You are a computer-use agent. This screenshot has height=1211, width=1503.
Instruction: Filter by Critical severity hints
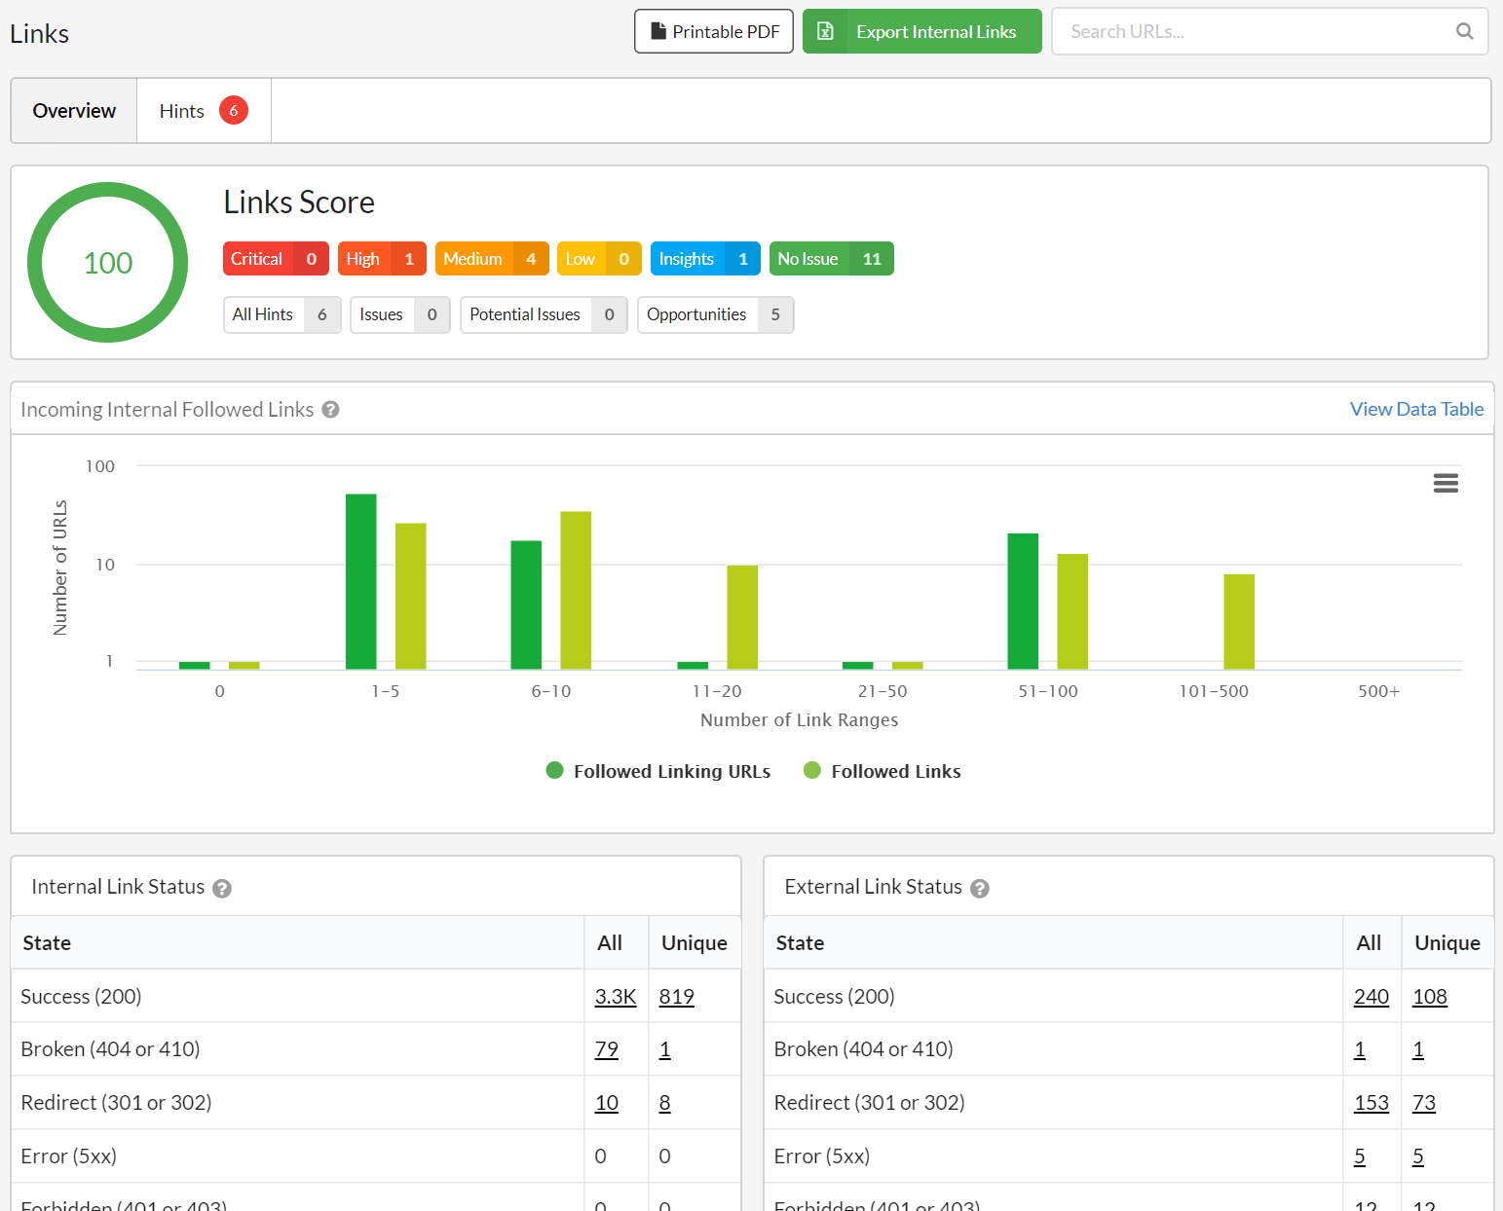click(276, 259)
